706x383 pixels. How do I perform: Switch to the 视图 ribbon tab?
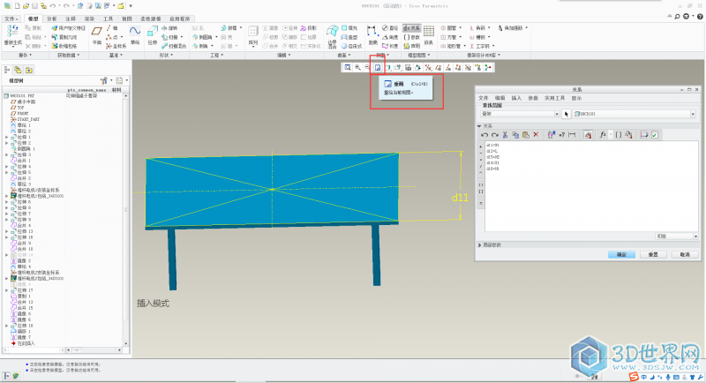point(127,19)
